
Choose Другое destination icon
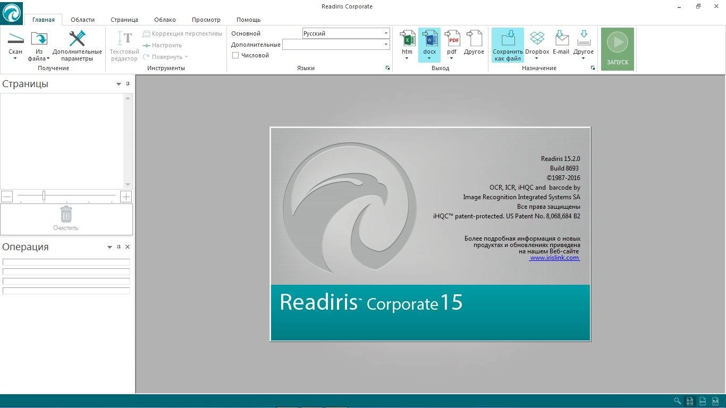584,38
